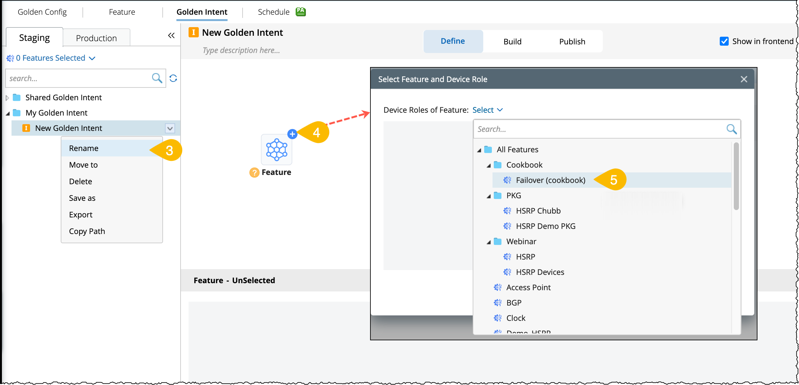
Task: Click the green PA badge next to Schedule
Action: click(x=300, y=12)
